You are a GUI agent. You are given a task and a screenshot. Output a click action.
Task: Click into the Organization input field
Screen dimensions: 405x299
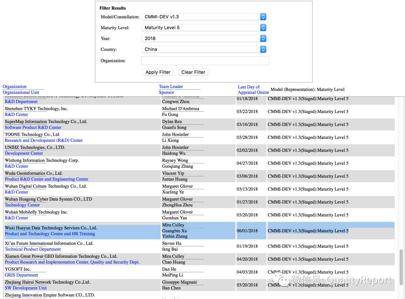pyautogui.click(x=205, y=61)
